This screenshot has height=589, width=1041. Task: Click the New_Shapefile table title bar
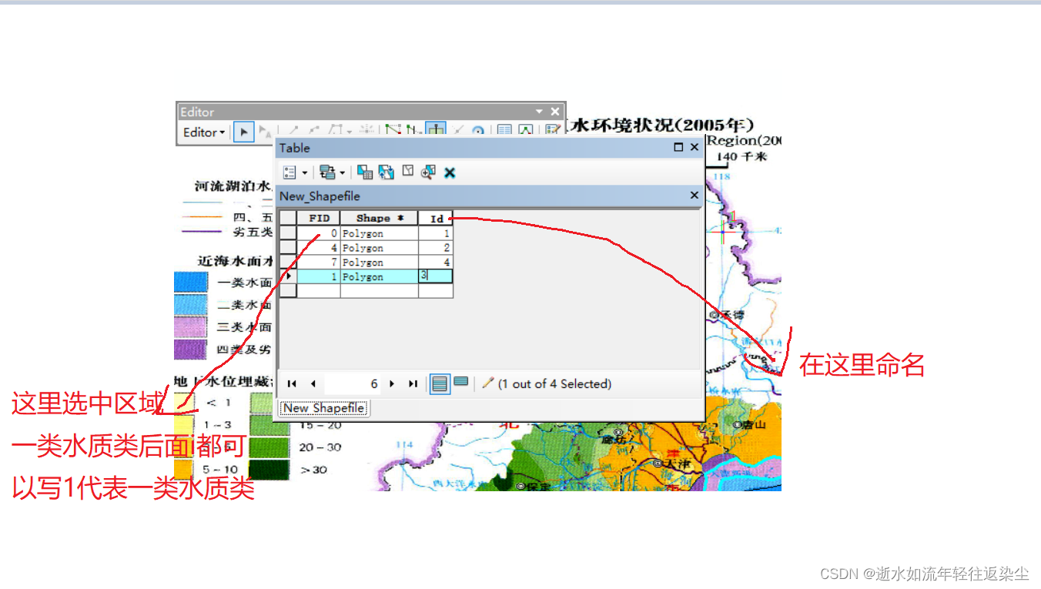tap(489, 196)
